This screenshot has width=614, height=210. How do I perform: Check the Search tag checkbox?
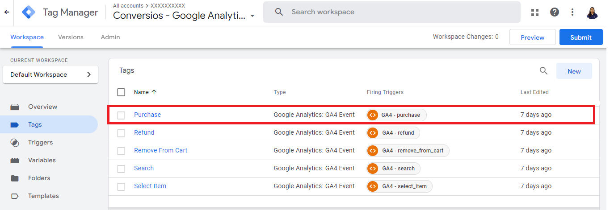point(121,169)
